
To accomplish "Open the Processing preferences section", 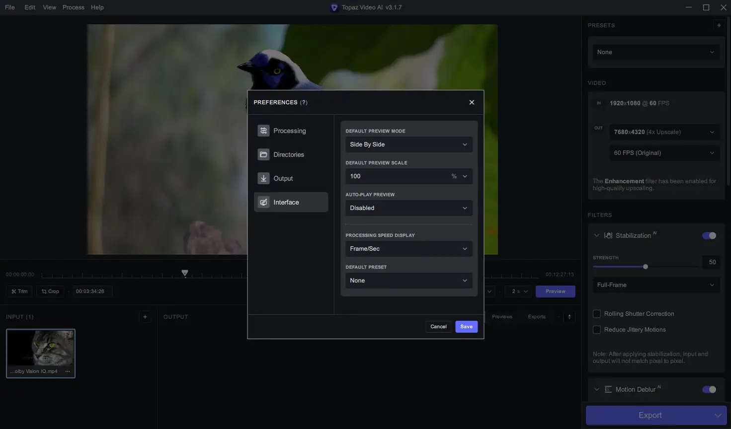I will [x=291, y=131].
